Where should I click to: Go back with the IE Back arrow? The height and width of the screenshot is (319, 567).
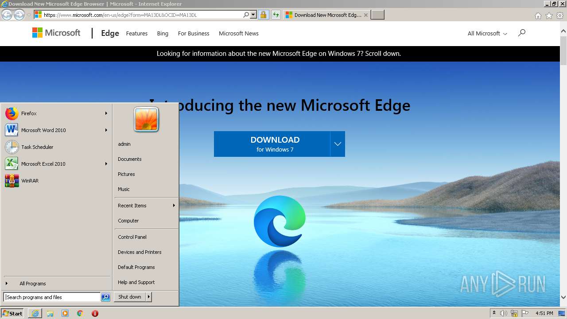click(x=7, y=15)
